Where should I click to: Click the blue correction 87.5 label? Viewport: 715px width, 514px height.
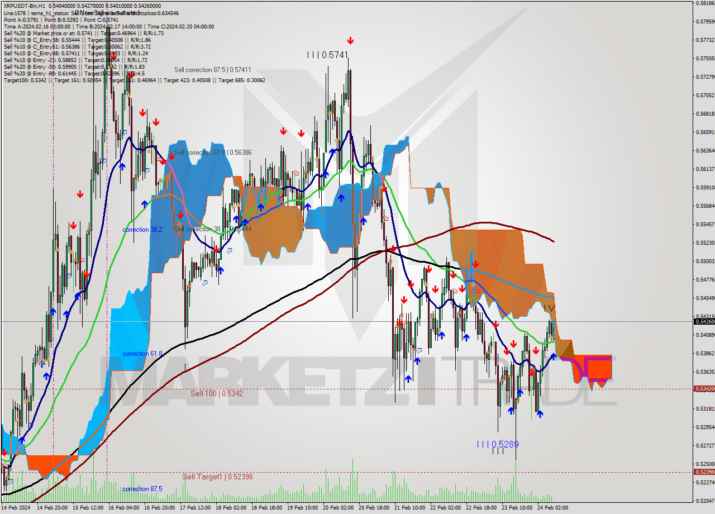142,489
